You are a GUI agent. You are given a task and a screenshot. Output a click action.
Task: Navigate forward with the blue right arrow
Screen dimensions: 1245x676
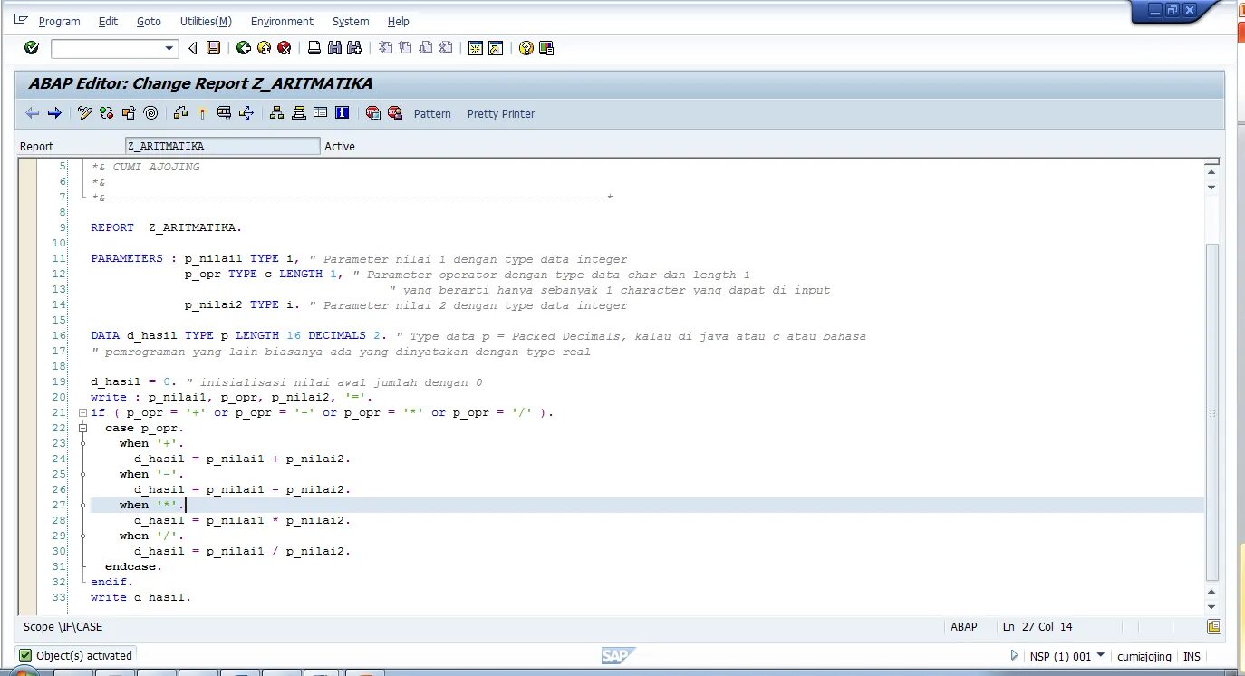coord(54,113)
